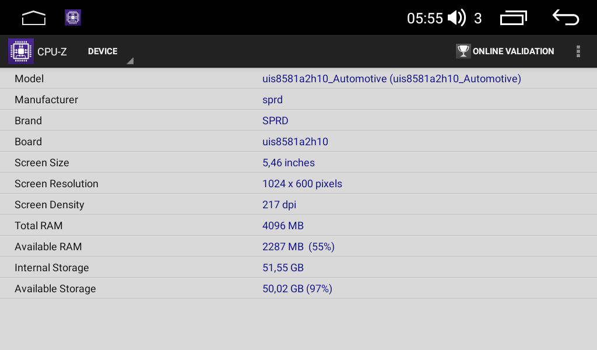Tap the volume level number 3
The width and height of the screenshot is (597, 350).
tap(478, 18)
